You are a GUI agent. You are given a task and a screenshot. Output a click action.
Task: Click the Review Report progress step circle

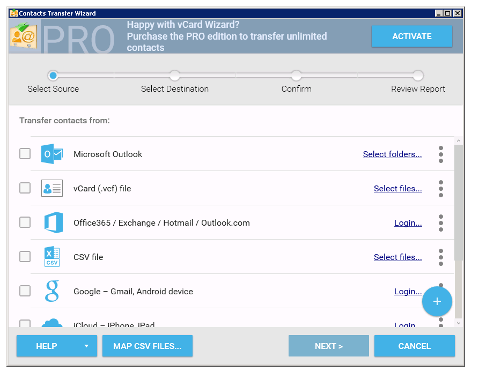point(418,76)
